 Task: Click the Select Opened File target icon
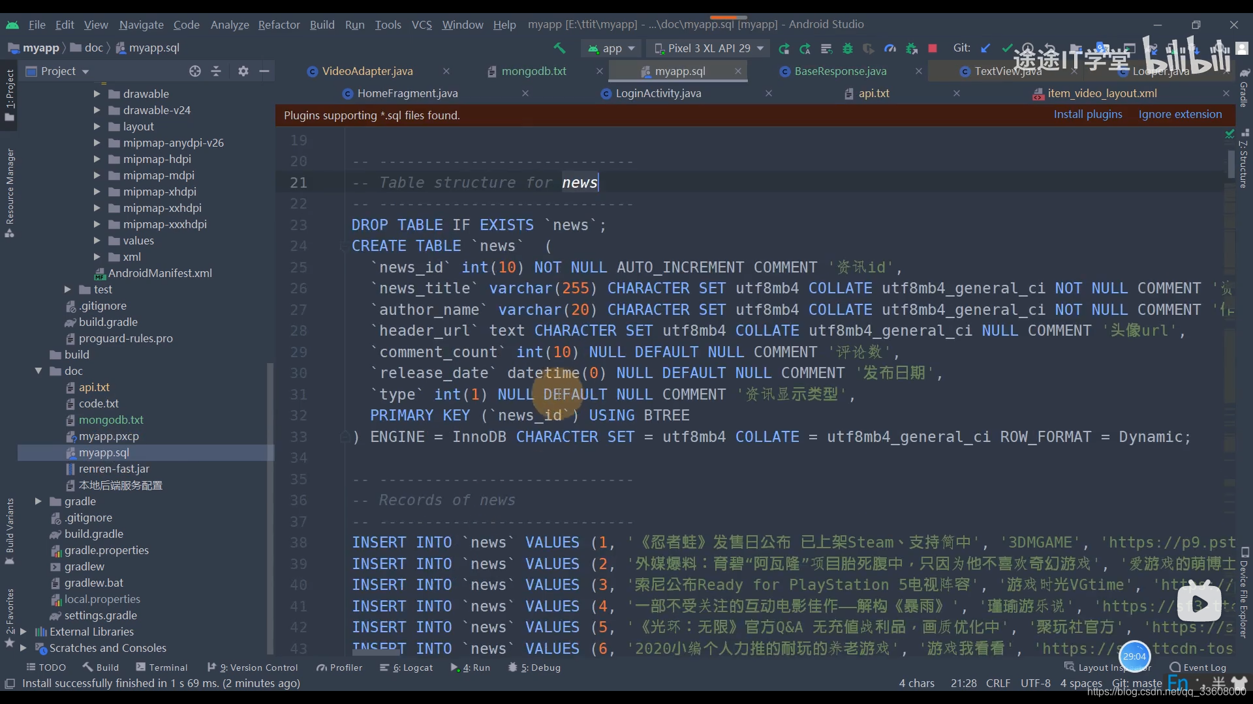click(194, 71)
